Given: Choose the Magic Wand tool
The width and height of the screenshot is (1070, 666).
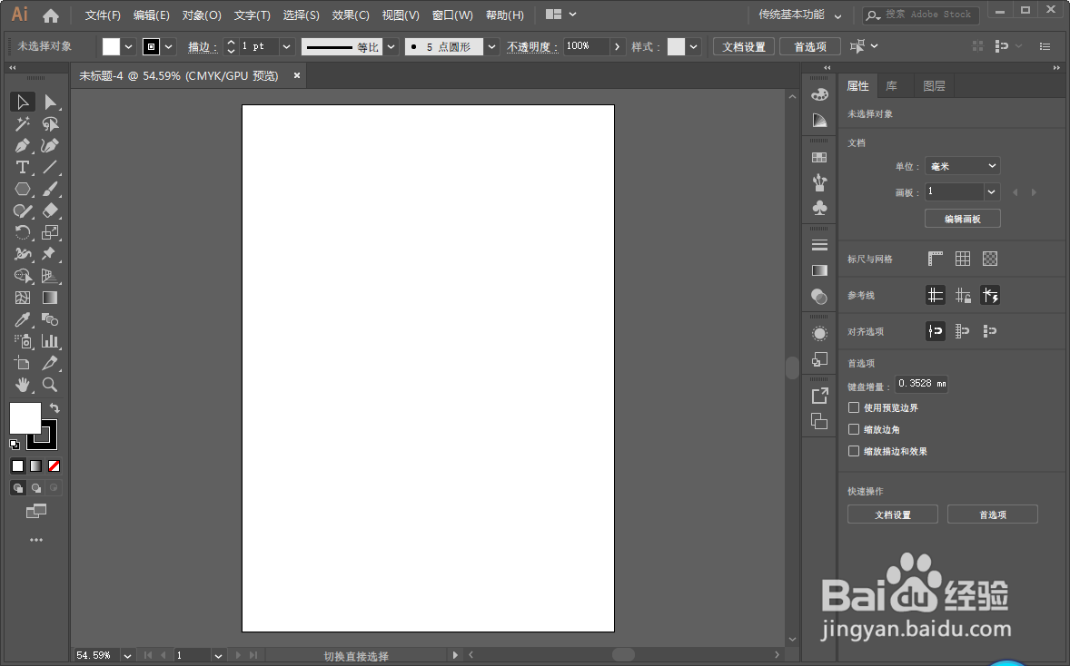Looking at the screenshot, I should (22, 124).
